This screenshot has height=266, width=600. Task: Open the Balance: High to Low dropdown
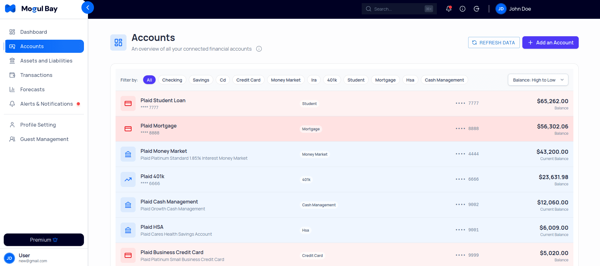pyautogui.click(x=538, y=80)
